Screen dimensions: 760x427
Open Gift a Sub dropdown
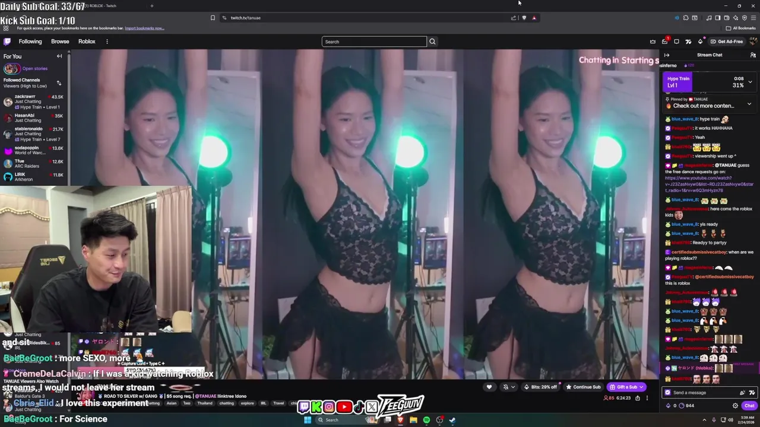coord(626,387)
